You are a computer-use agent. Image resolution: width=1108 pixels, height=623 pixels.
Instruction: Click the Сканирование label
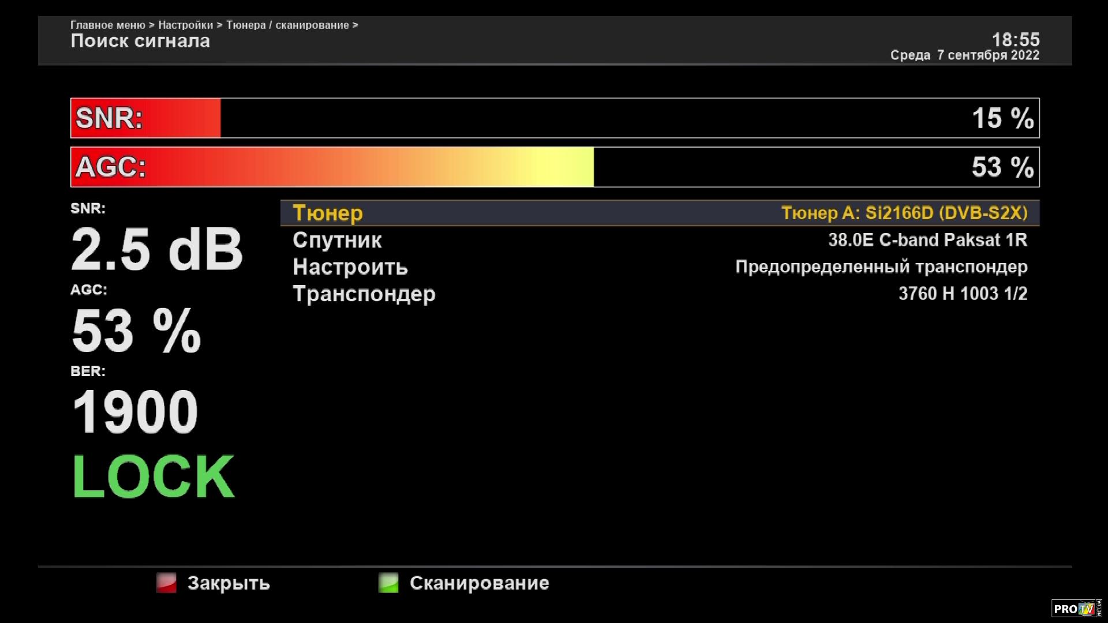click(479, 583)
